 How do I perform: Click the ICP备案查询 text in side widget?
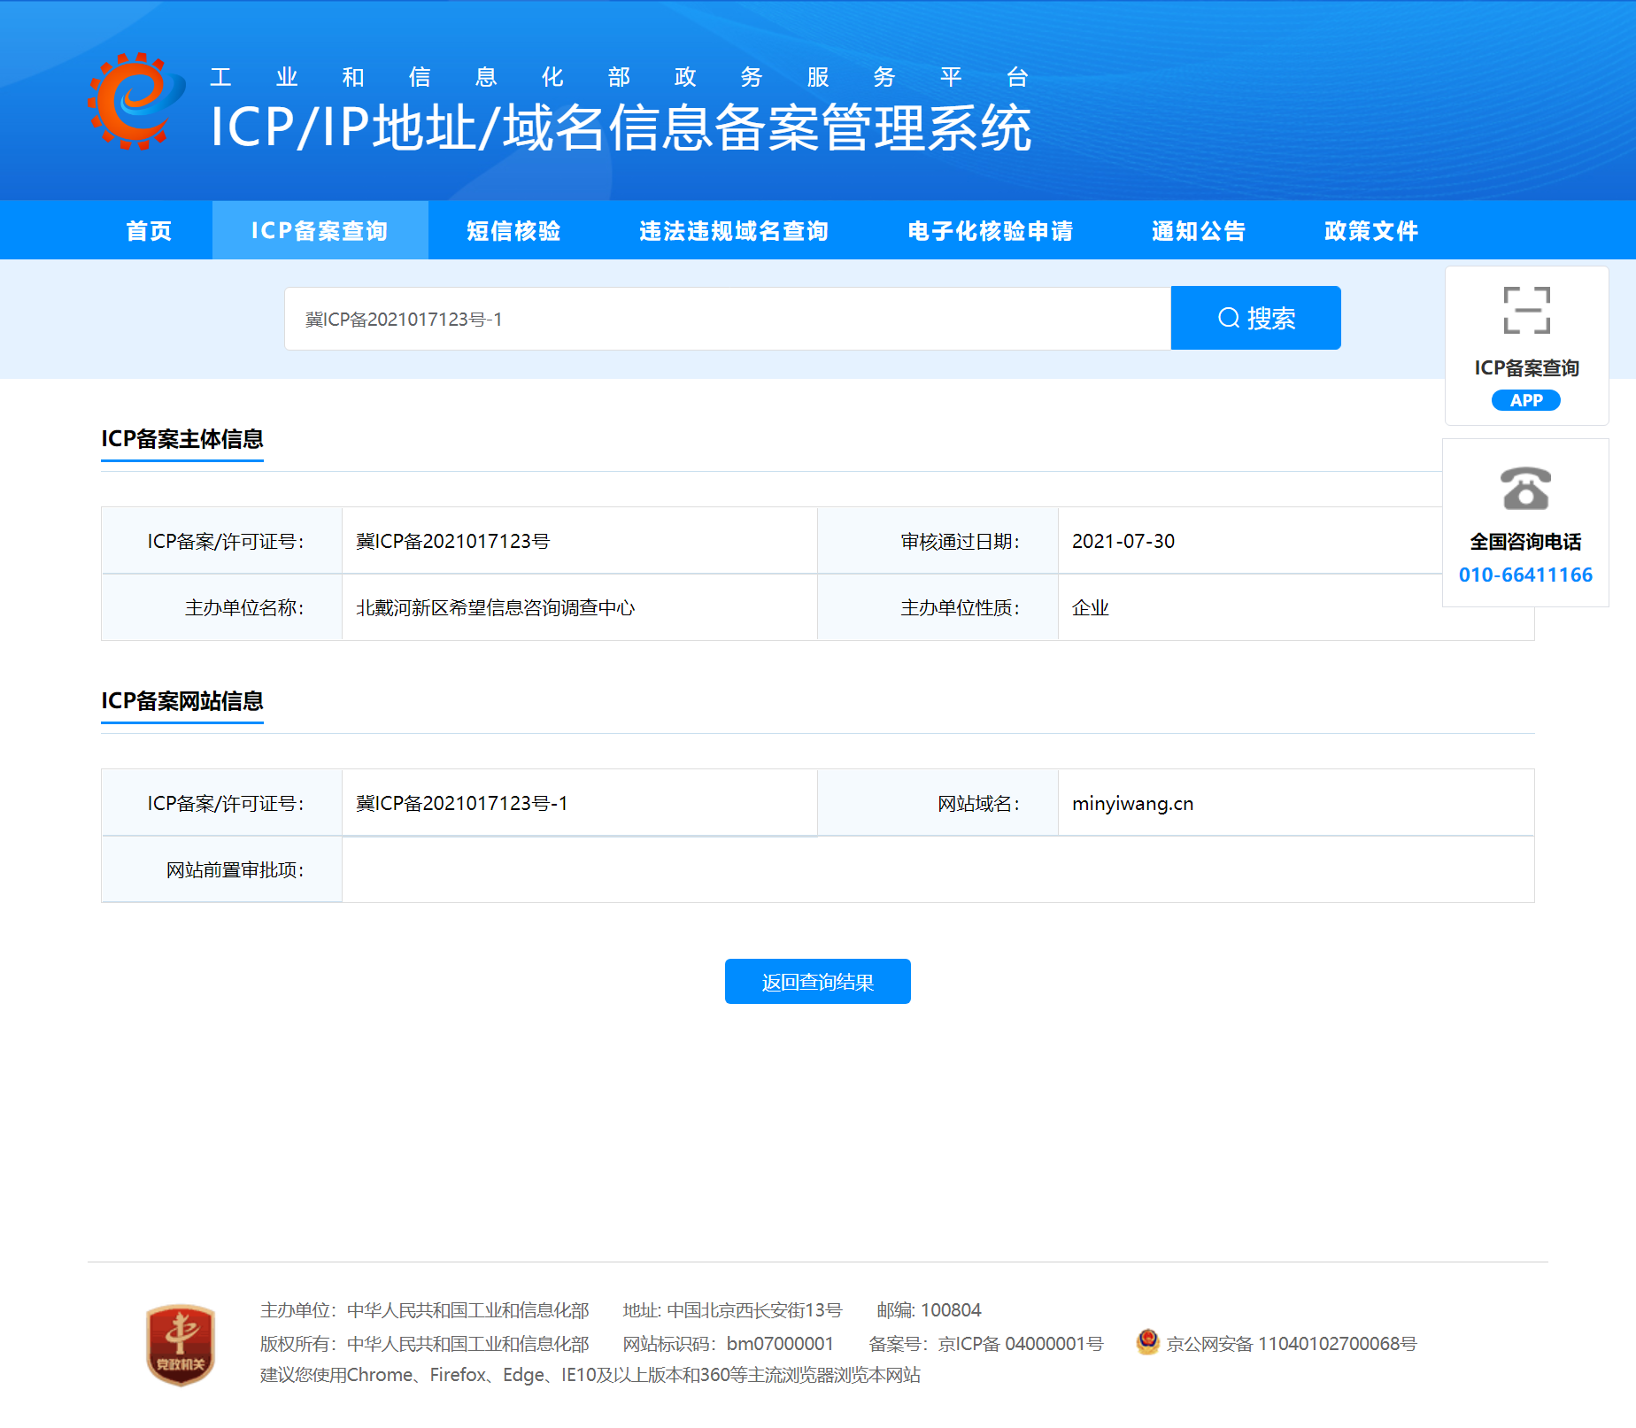pyautogui.click(x=1526, y=368)
